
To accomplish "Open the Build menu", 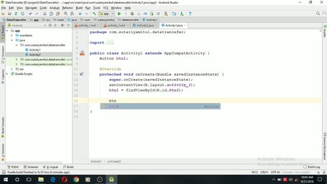I will pos(79,8).
